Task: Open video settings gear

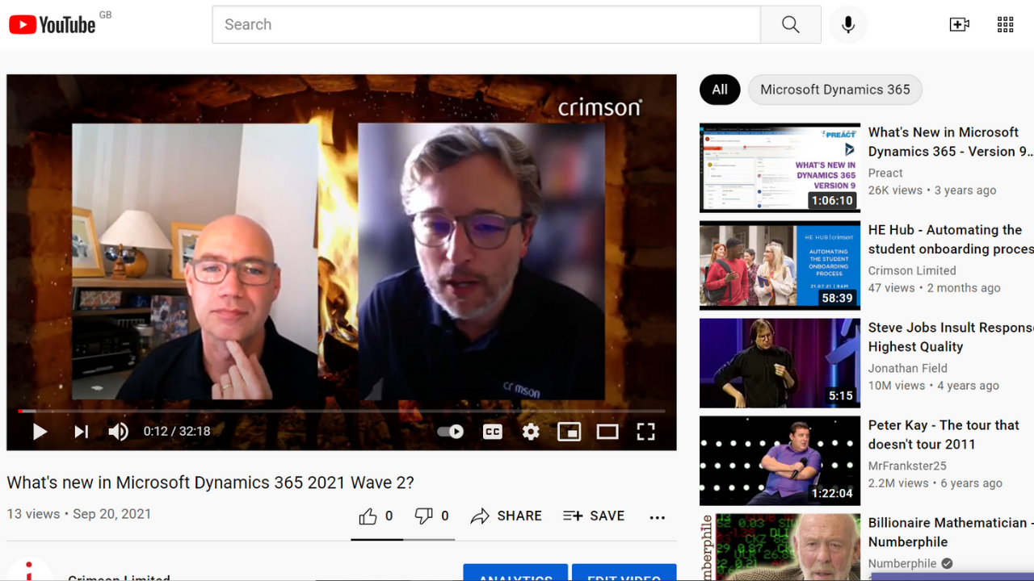Action: 531,432
